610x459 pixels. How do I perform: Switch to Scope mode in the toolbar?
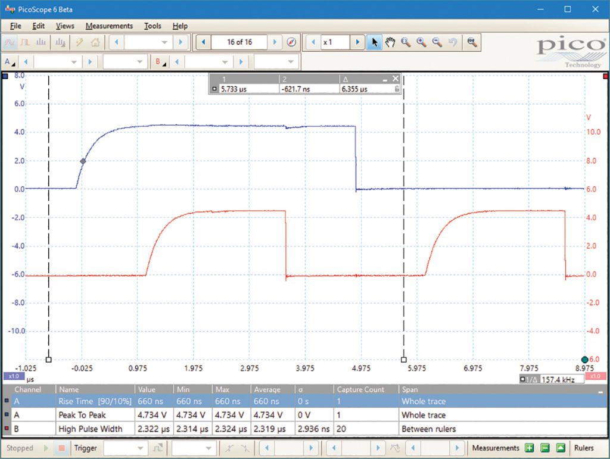pyautogui.click(x=10, y=42)
